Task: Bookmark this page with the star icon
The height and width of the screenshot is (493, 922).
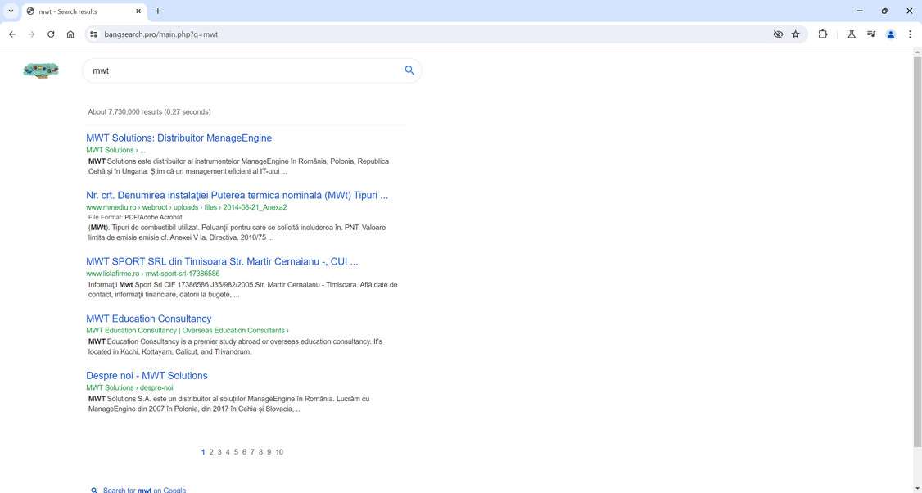Action: 795,34
